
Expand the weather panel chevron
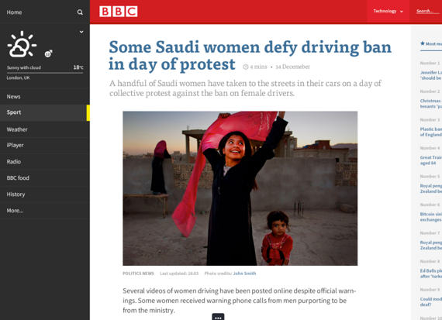(x=81, y=32)
